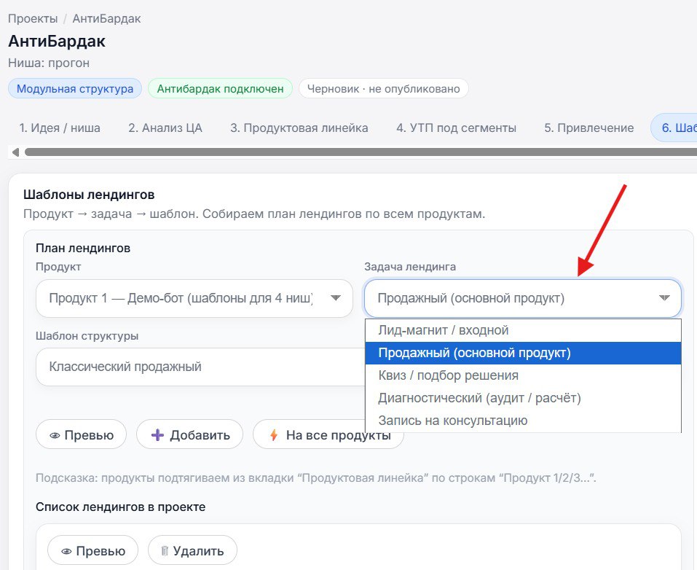Click the eye icon on top Превью button

pos(55,435)
